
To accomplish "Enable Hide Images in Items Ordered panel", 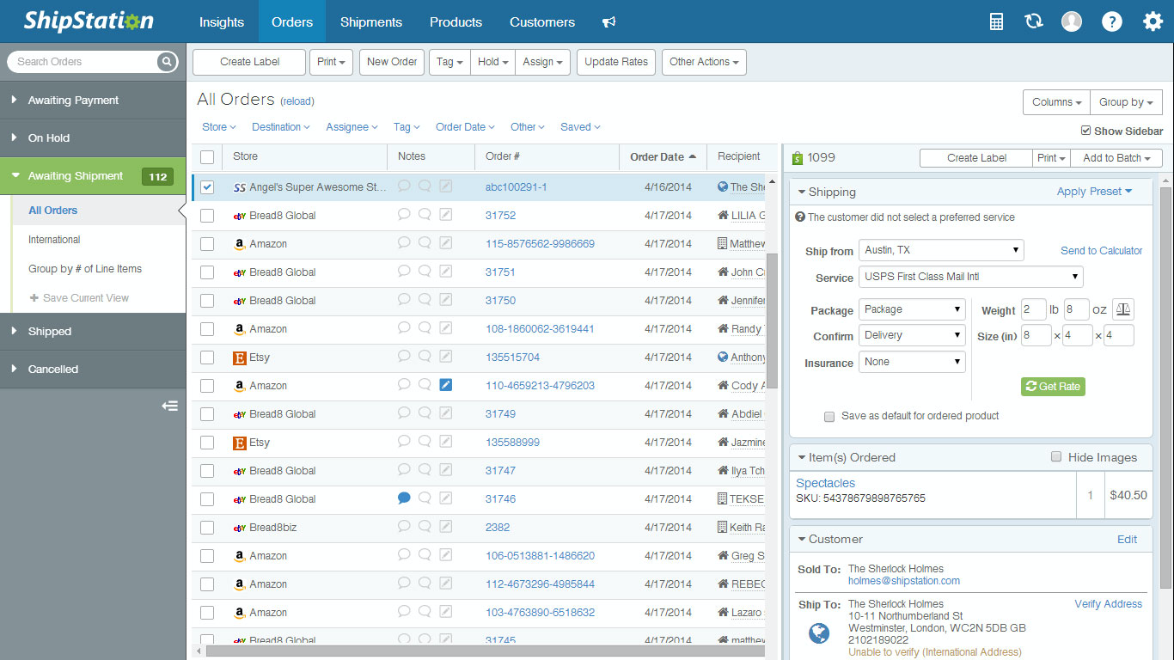I will (1056, 457).
